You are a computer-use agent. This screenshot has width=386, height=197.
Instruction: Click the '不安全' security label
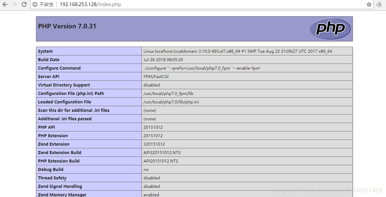(46, 4)
